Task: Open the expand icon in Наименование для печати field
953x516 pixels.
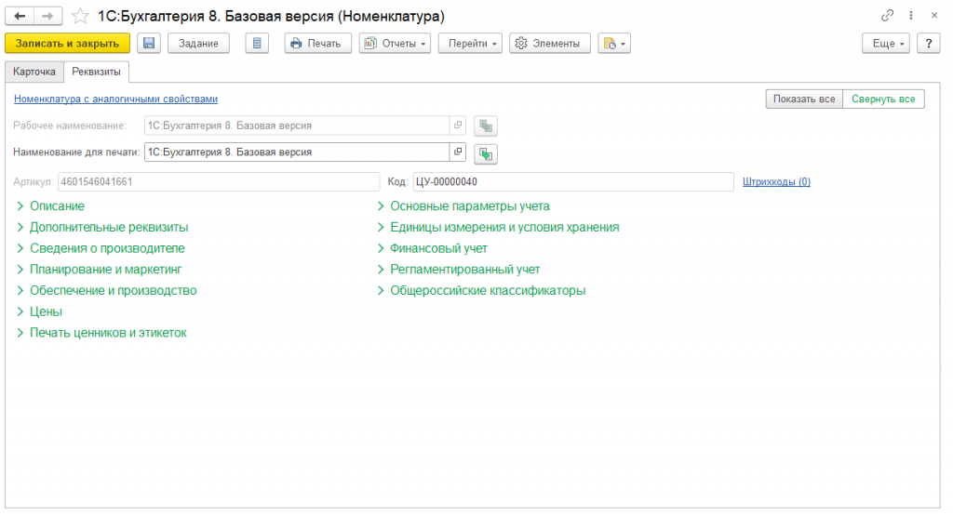Action: (x=458, y=152)
